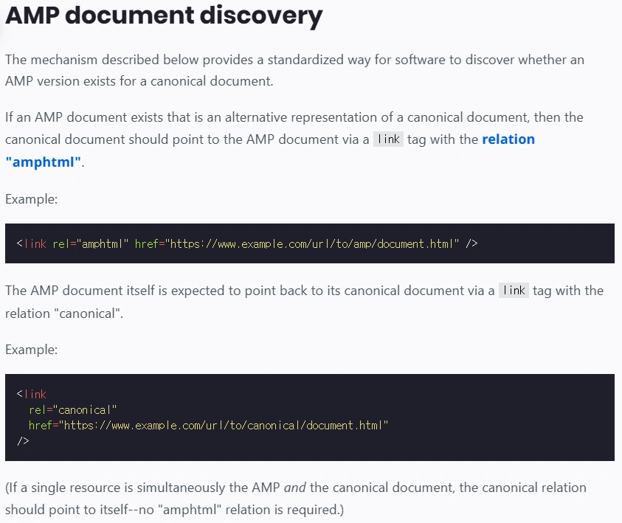The width and height of the screenshot is (622, 523).
Task: Click the "AMP document discovery" heading
Action: pos(164,16)
